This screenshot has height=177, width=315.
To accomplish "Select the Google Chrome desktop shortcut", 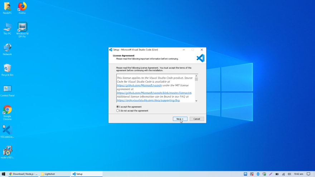I will pyautogui.click(x=7, y=113).
